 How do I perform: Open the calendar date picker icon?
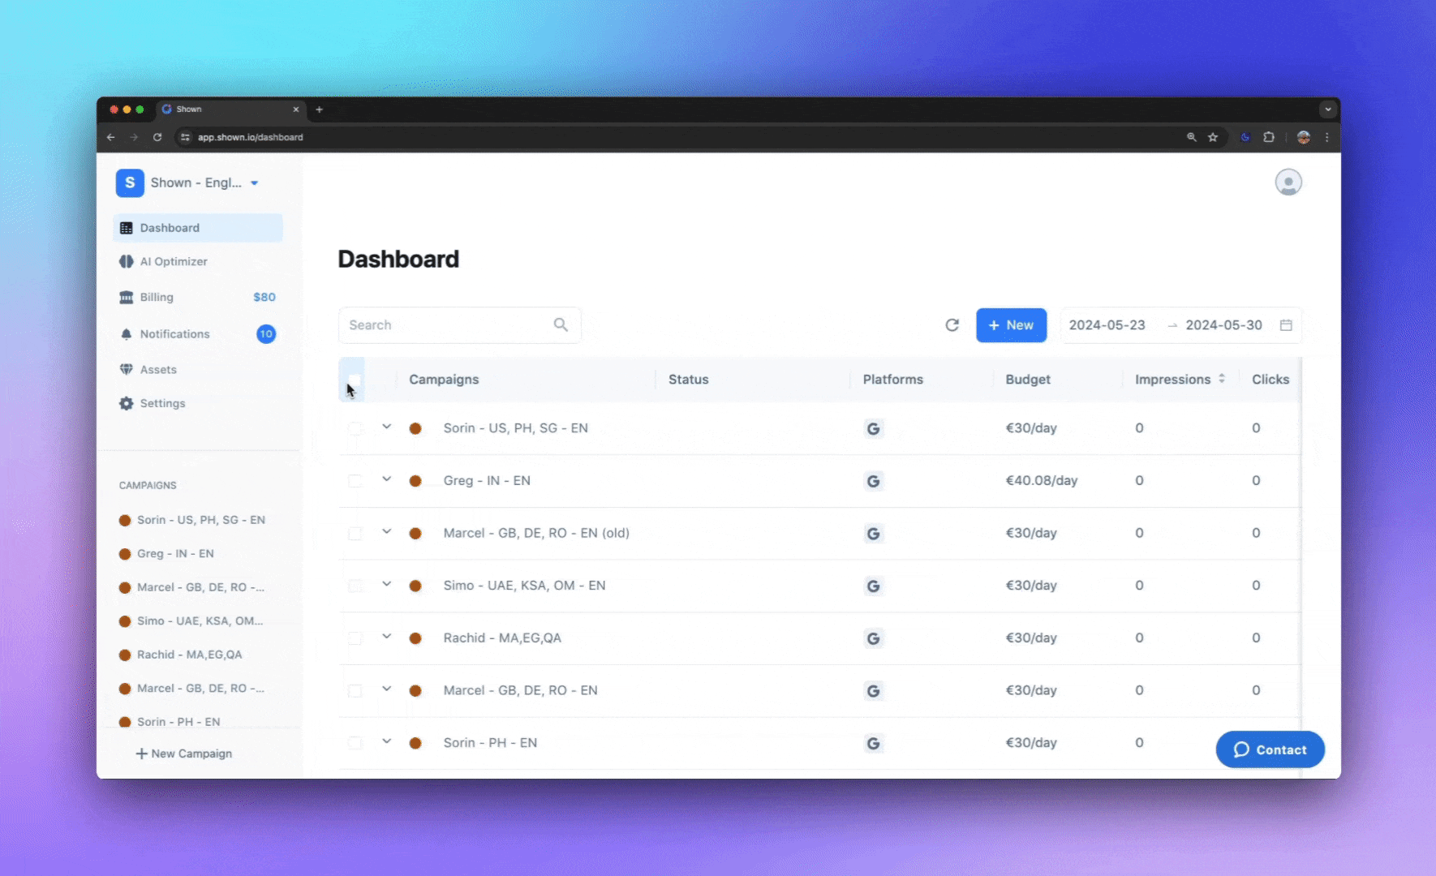(x=1286, y=325)
